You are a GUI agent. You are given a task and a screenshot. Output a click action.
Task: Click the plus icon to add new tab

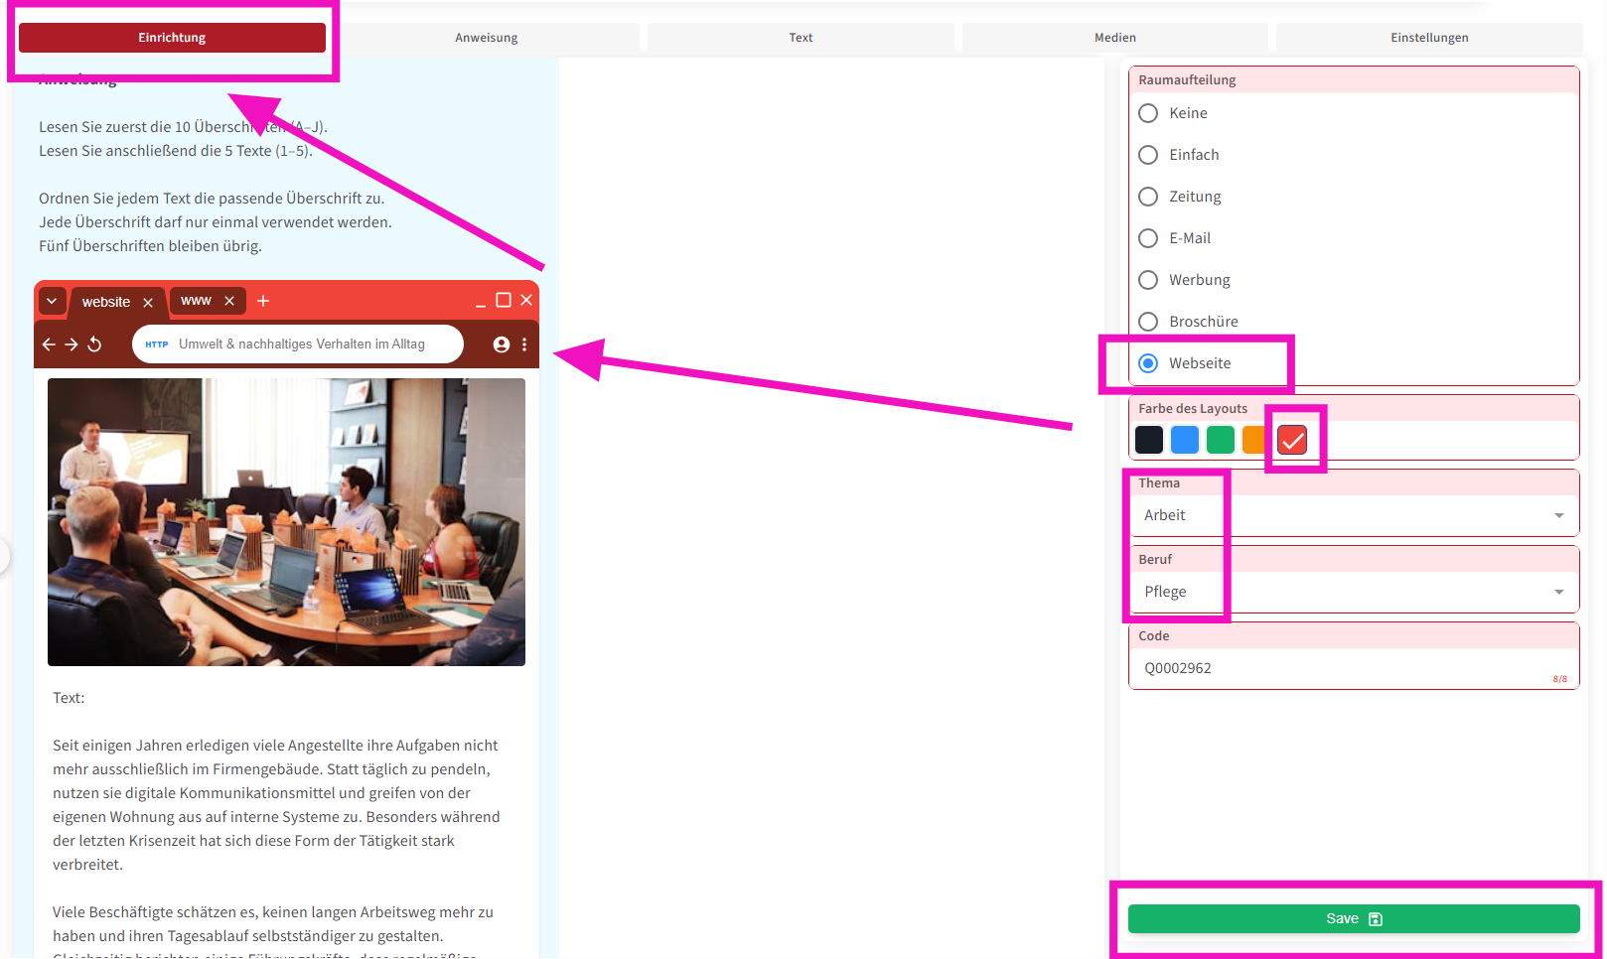[263, 301]
